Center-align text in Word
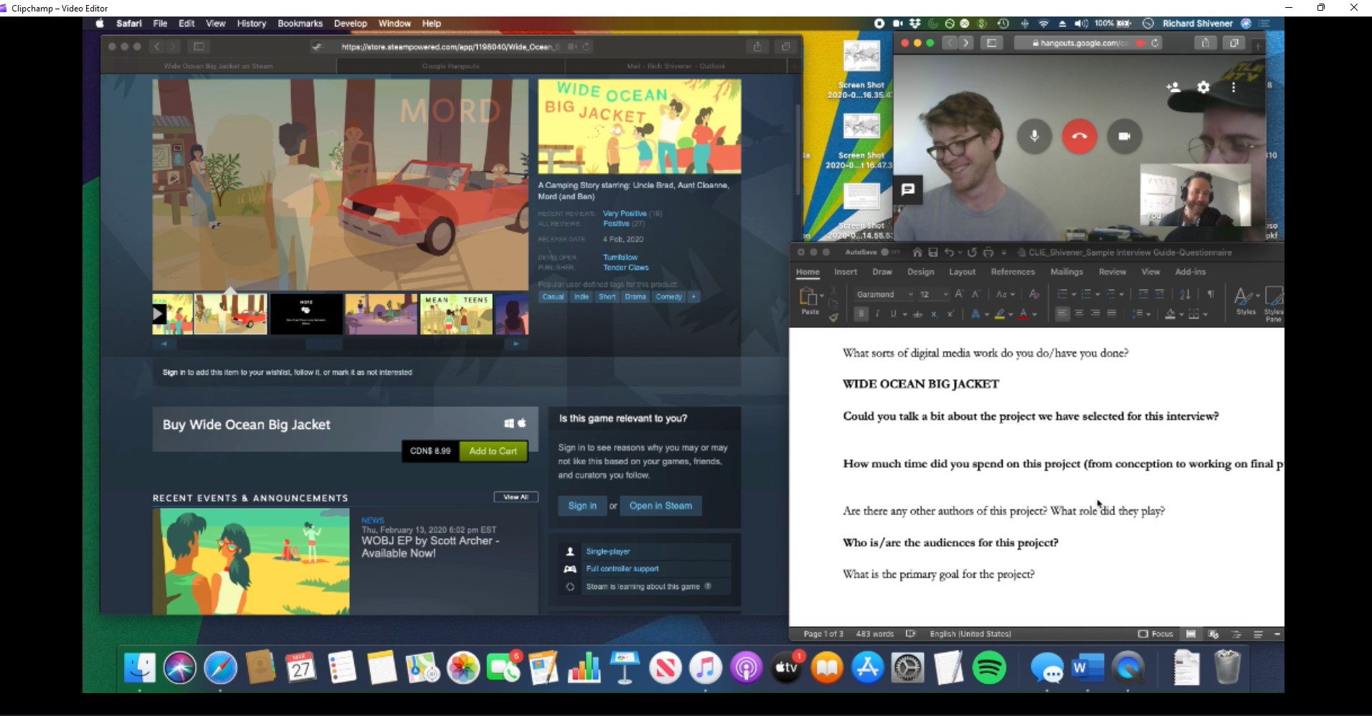The height and width of the screenshot is (716, 1372). tap(1079, 314)
